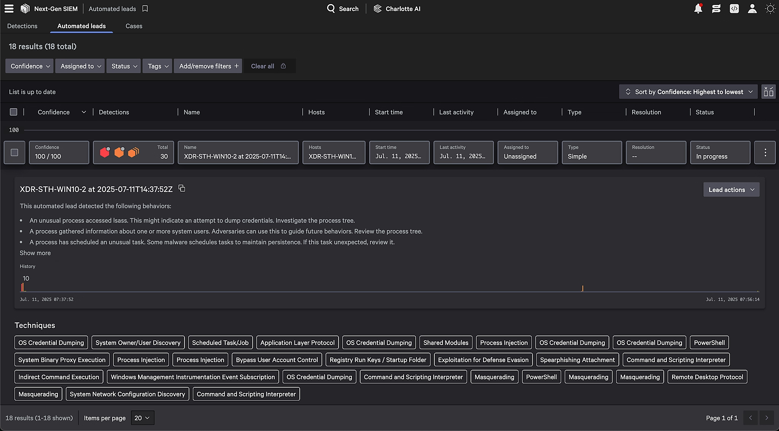Click the user profile icon
Image resolution: width=779 pixels, height=431 pixels.
click(752, 8)
